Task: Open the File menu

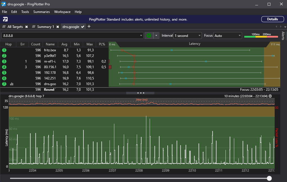Action: [x=4, y=12]
